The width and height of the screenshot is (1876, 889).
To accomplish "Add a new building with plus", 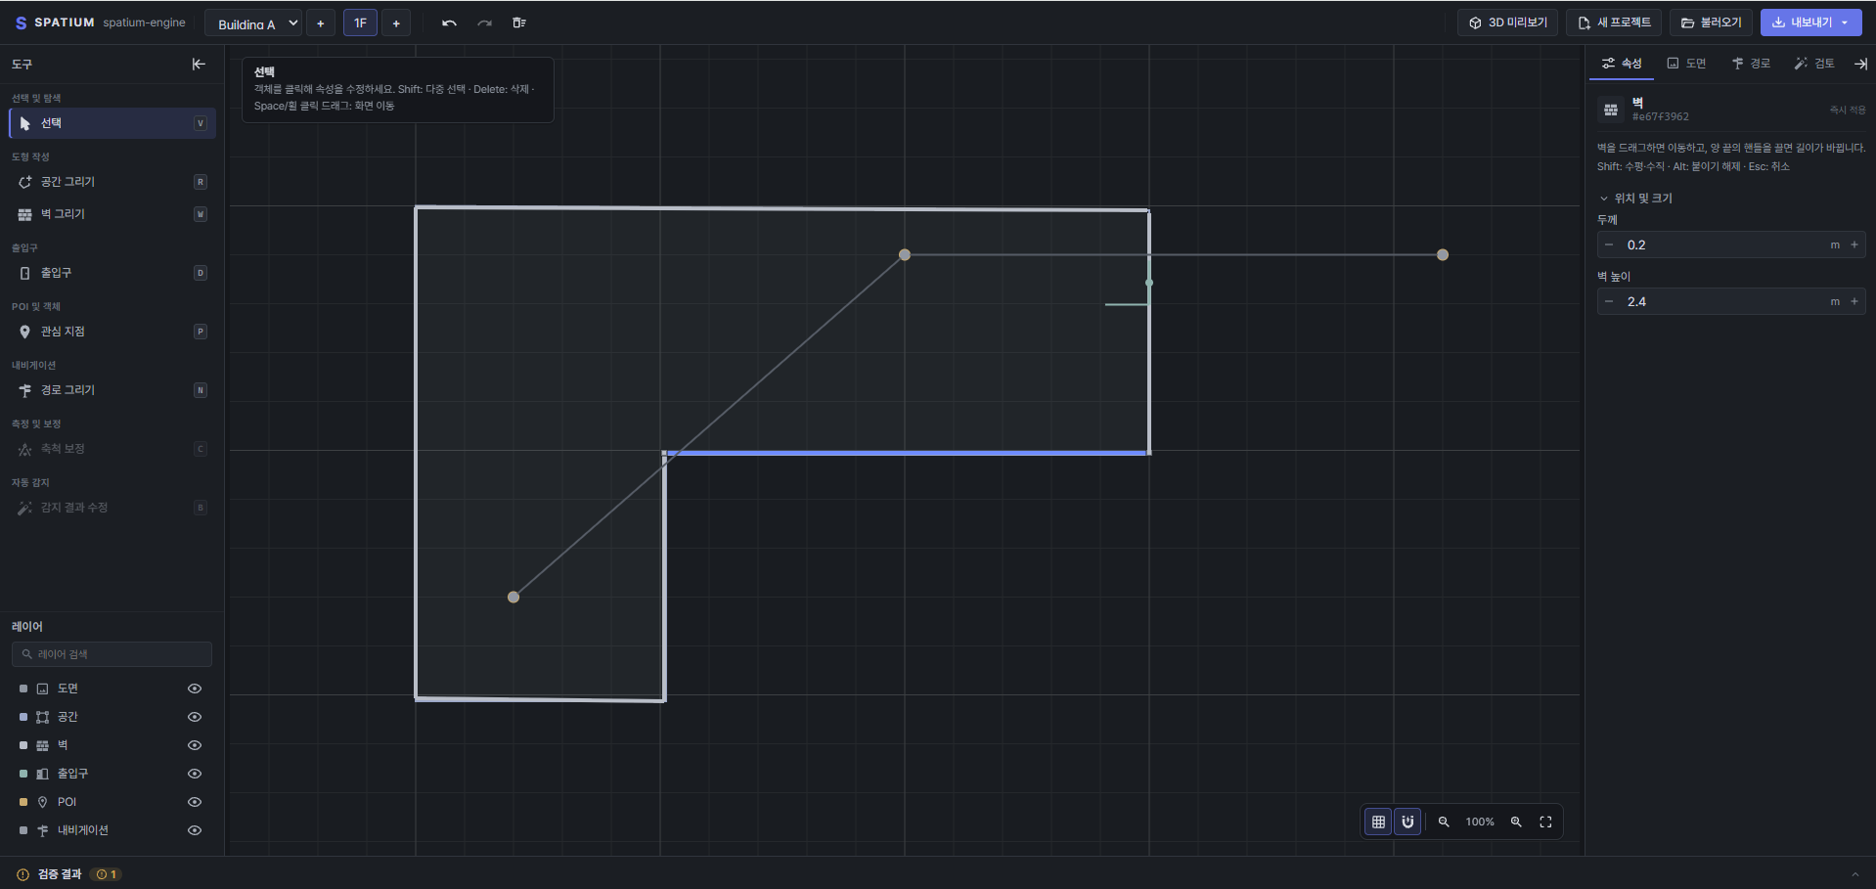I will [321, 23].
